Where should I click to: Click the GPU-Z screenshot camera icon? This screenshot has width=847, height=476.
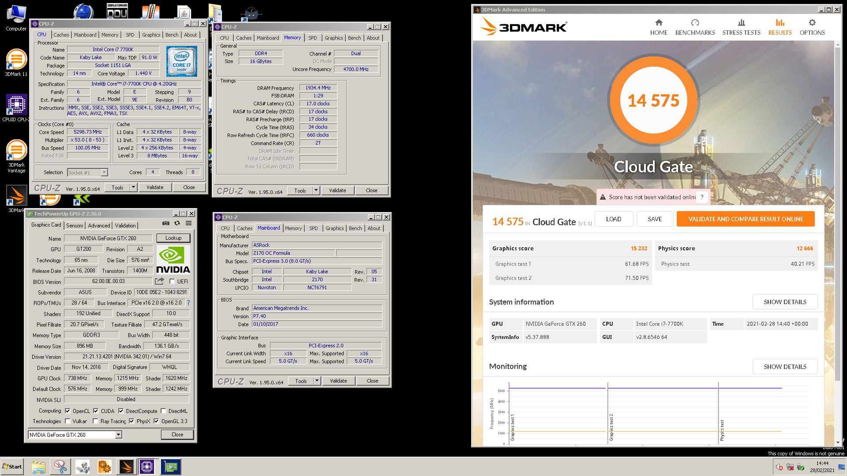point(165,223)
